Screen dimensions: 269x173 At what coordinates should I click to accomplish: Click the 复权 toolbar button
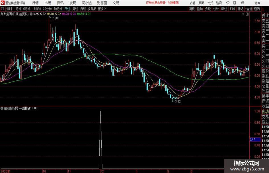pos(192,9)
